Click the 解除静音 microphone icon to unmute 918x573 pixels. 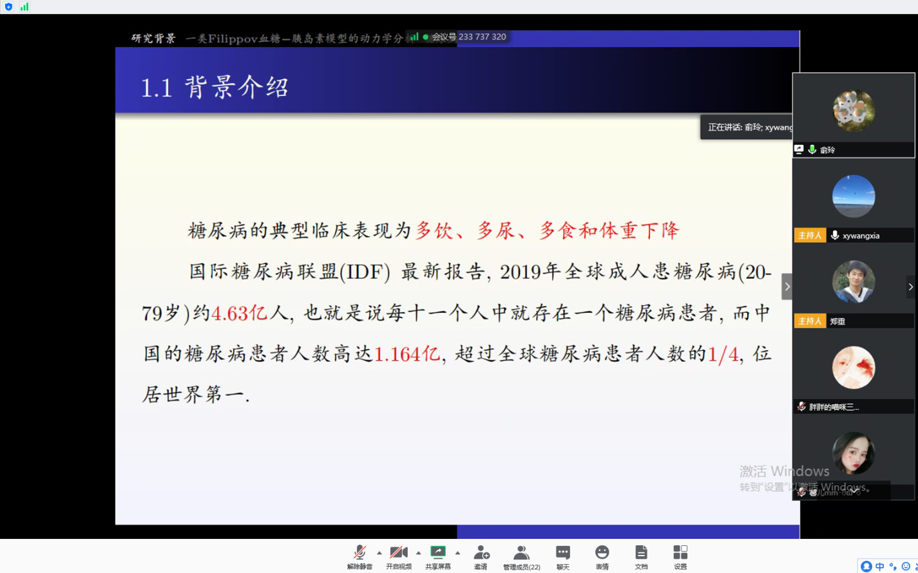(x=359, y=553)
